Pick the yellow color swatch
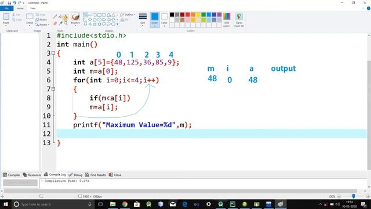 pyautogui.click(x=198, y=15)
